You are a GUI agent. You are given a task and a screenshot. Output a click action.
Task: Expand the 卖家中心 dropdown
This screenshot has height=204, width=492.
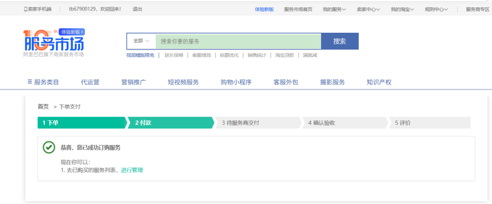[x=368, y=9]
